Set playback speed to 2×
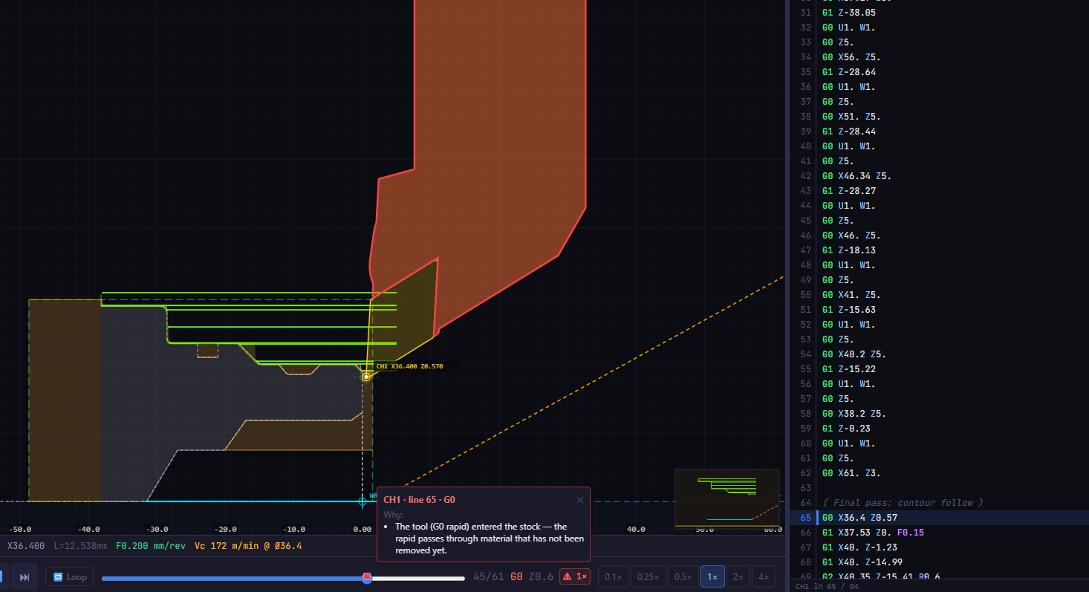1089x592 pixels. [737, 576]
